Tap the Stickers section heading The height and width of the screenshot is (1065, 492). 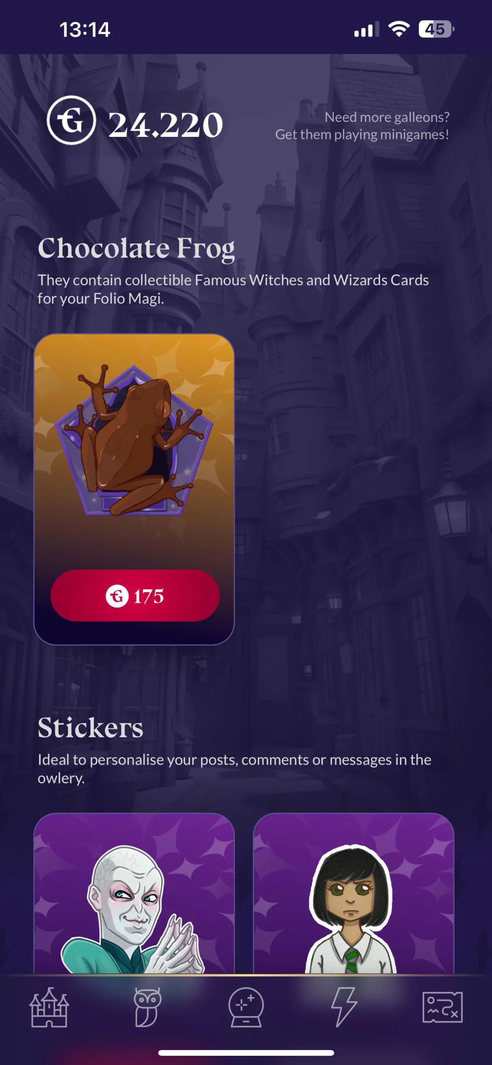[91, 728]
